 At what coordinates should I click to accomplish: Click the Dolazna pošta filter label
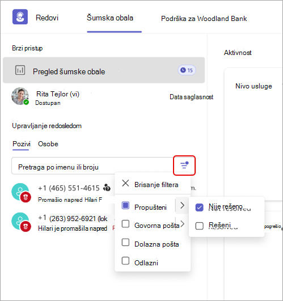tap(157, 244)
